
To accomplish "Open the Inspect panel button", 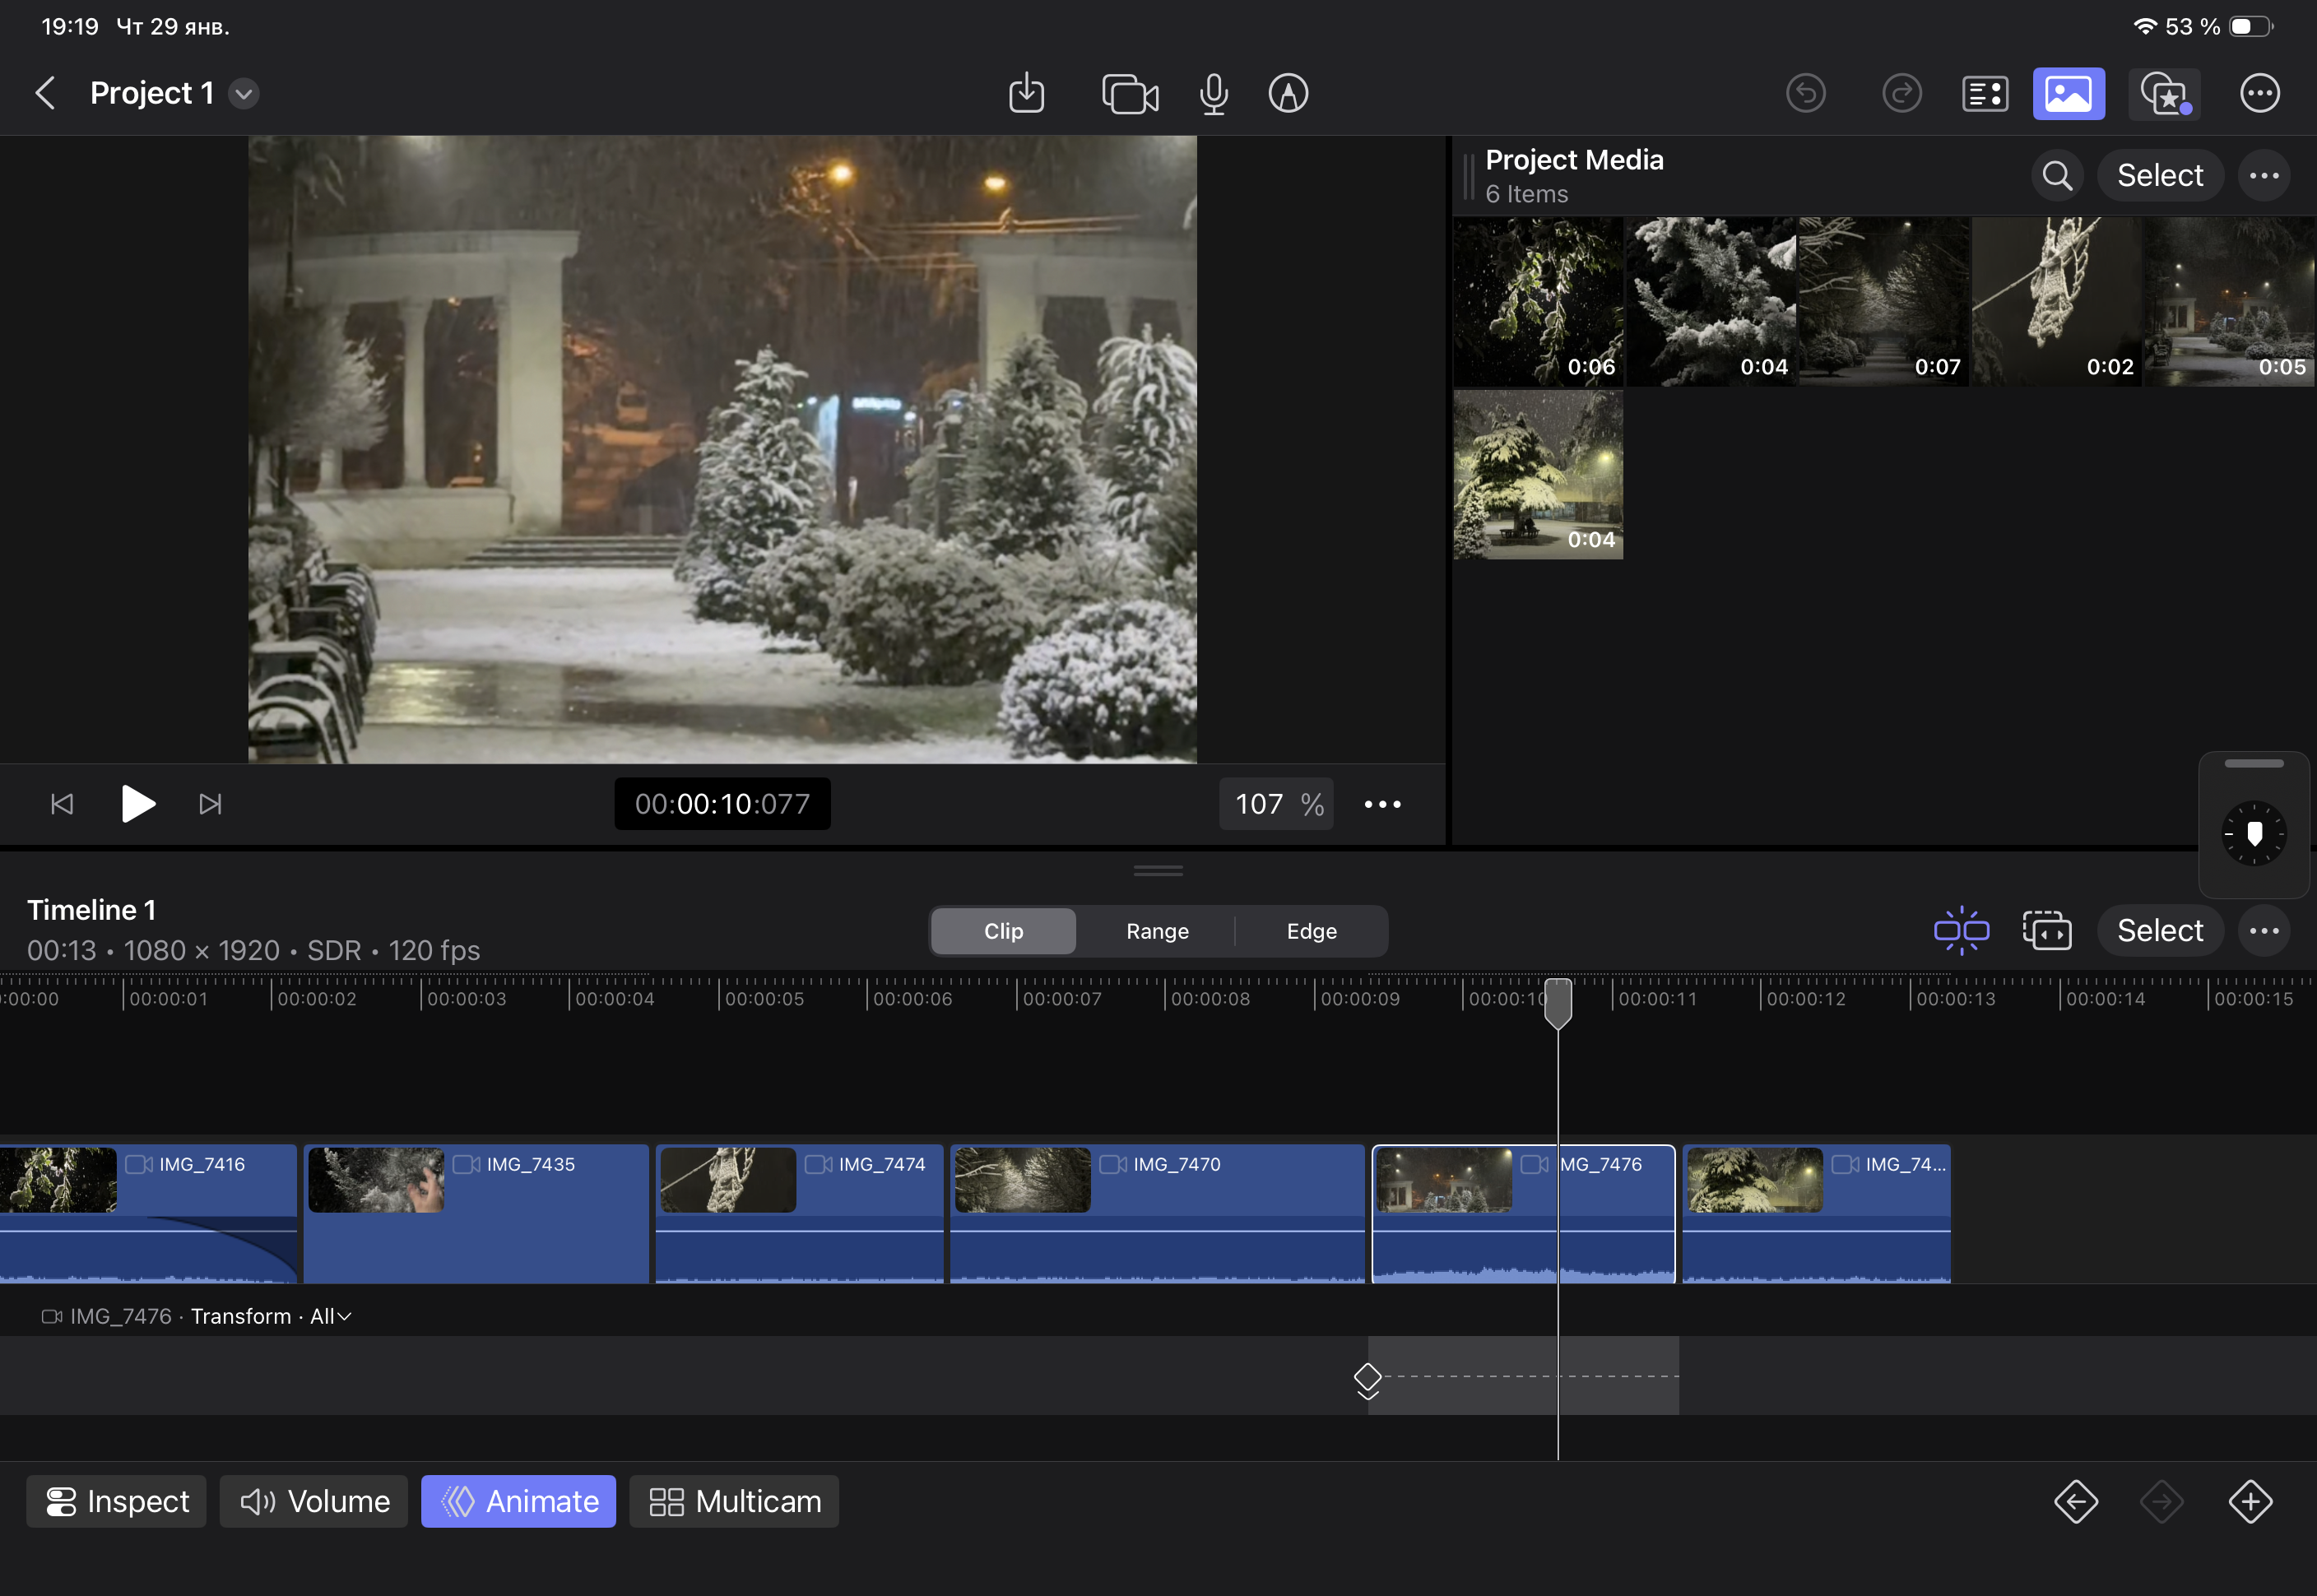I will coord(117,1501).
